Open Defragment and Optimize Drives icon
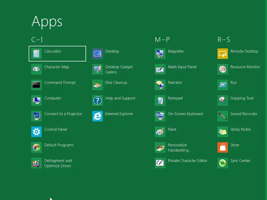This screenshot has width=267, height=200. point(37,163)
